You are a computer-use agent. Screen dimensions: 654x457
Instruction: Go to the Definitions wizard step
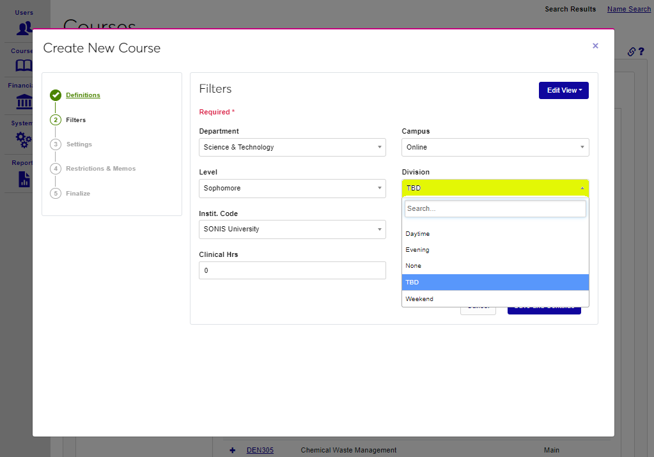(82, 95)
